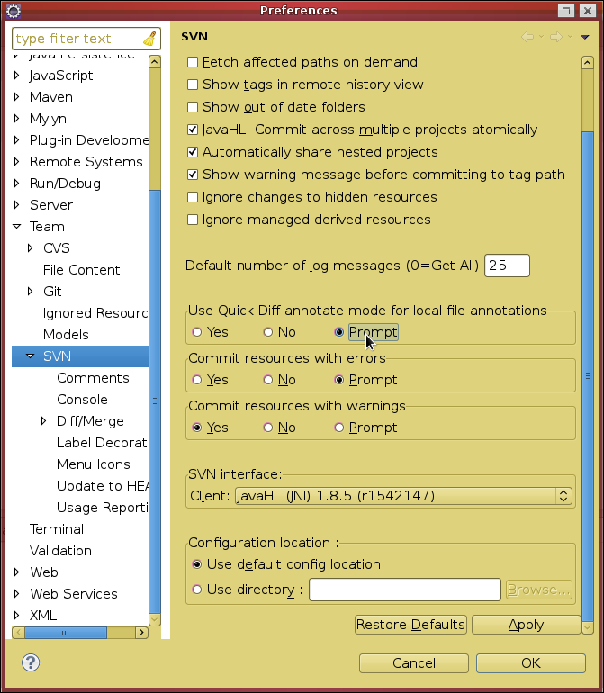Click the default log messages number field

coord(507,265)
